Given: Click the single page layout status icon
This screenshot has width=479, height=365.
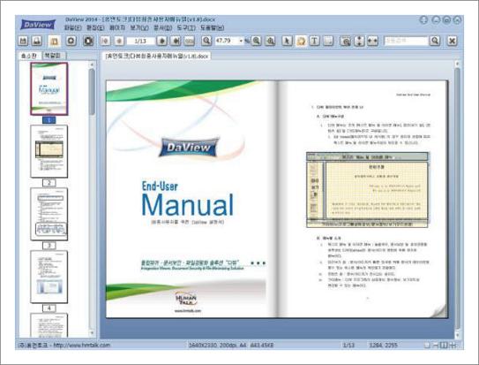Looking at the screenshot, I should coord(427,345).
